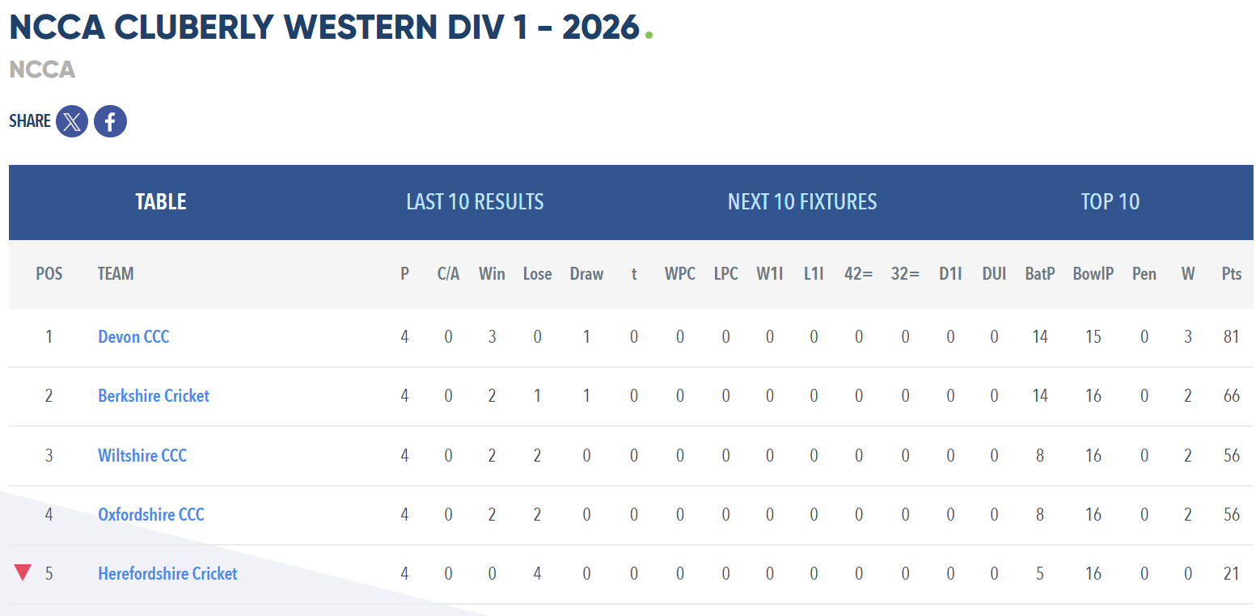The width and height of the screenshot is (1260, 616).
Task: Share the table on Facebook
Action: tap(110, 121)
